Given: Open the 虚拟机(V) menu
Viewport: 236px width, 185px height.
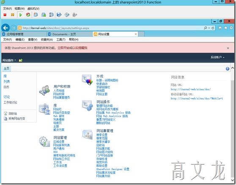Looking at the screenshot, I should (x=33, y=8).
